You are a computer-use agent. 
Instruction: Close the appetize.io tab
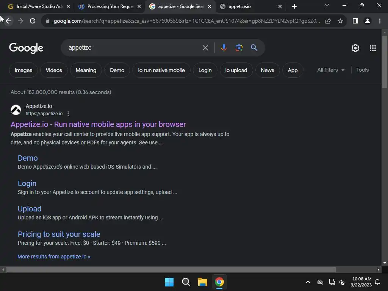pos(280,6)
